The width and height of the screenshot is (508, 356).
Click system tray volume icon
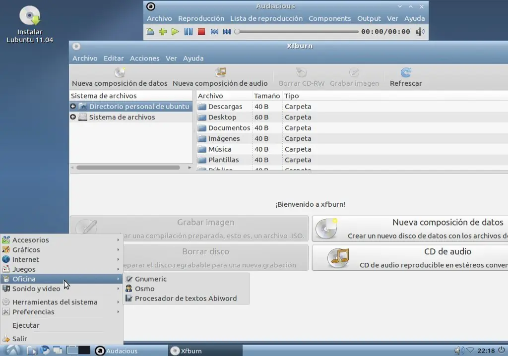458,351
